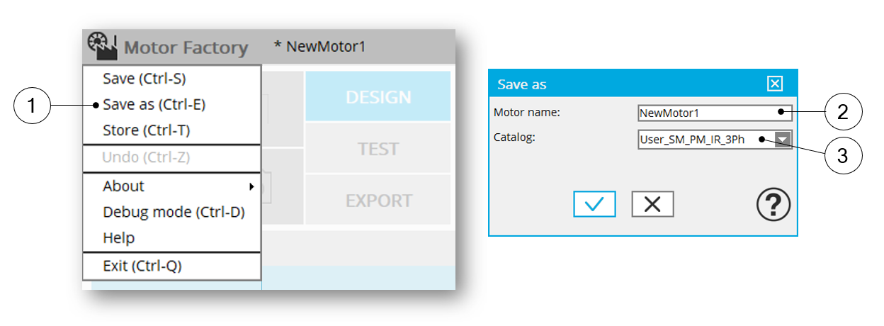Click Store (Ctrl-T) in the menu
884x326 pixels.
(147, 130)
